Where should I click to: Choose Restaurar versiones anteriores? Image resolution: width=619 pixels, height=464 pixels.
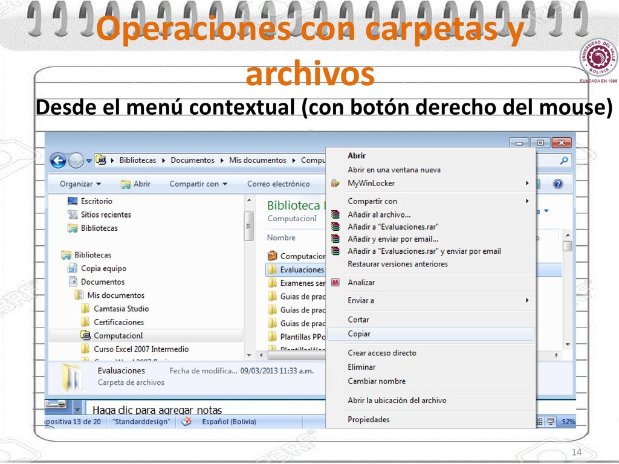[430, 264]
